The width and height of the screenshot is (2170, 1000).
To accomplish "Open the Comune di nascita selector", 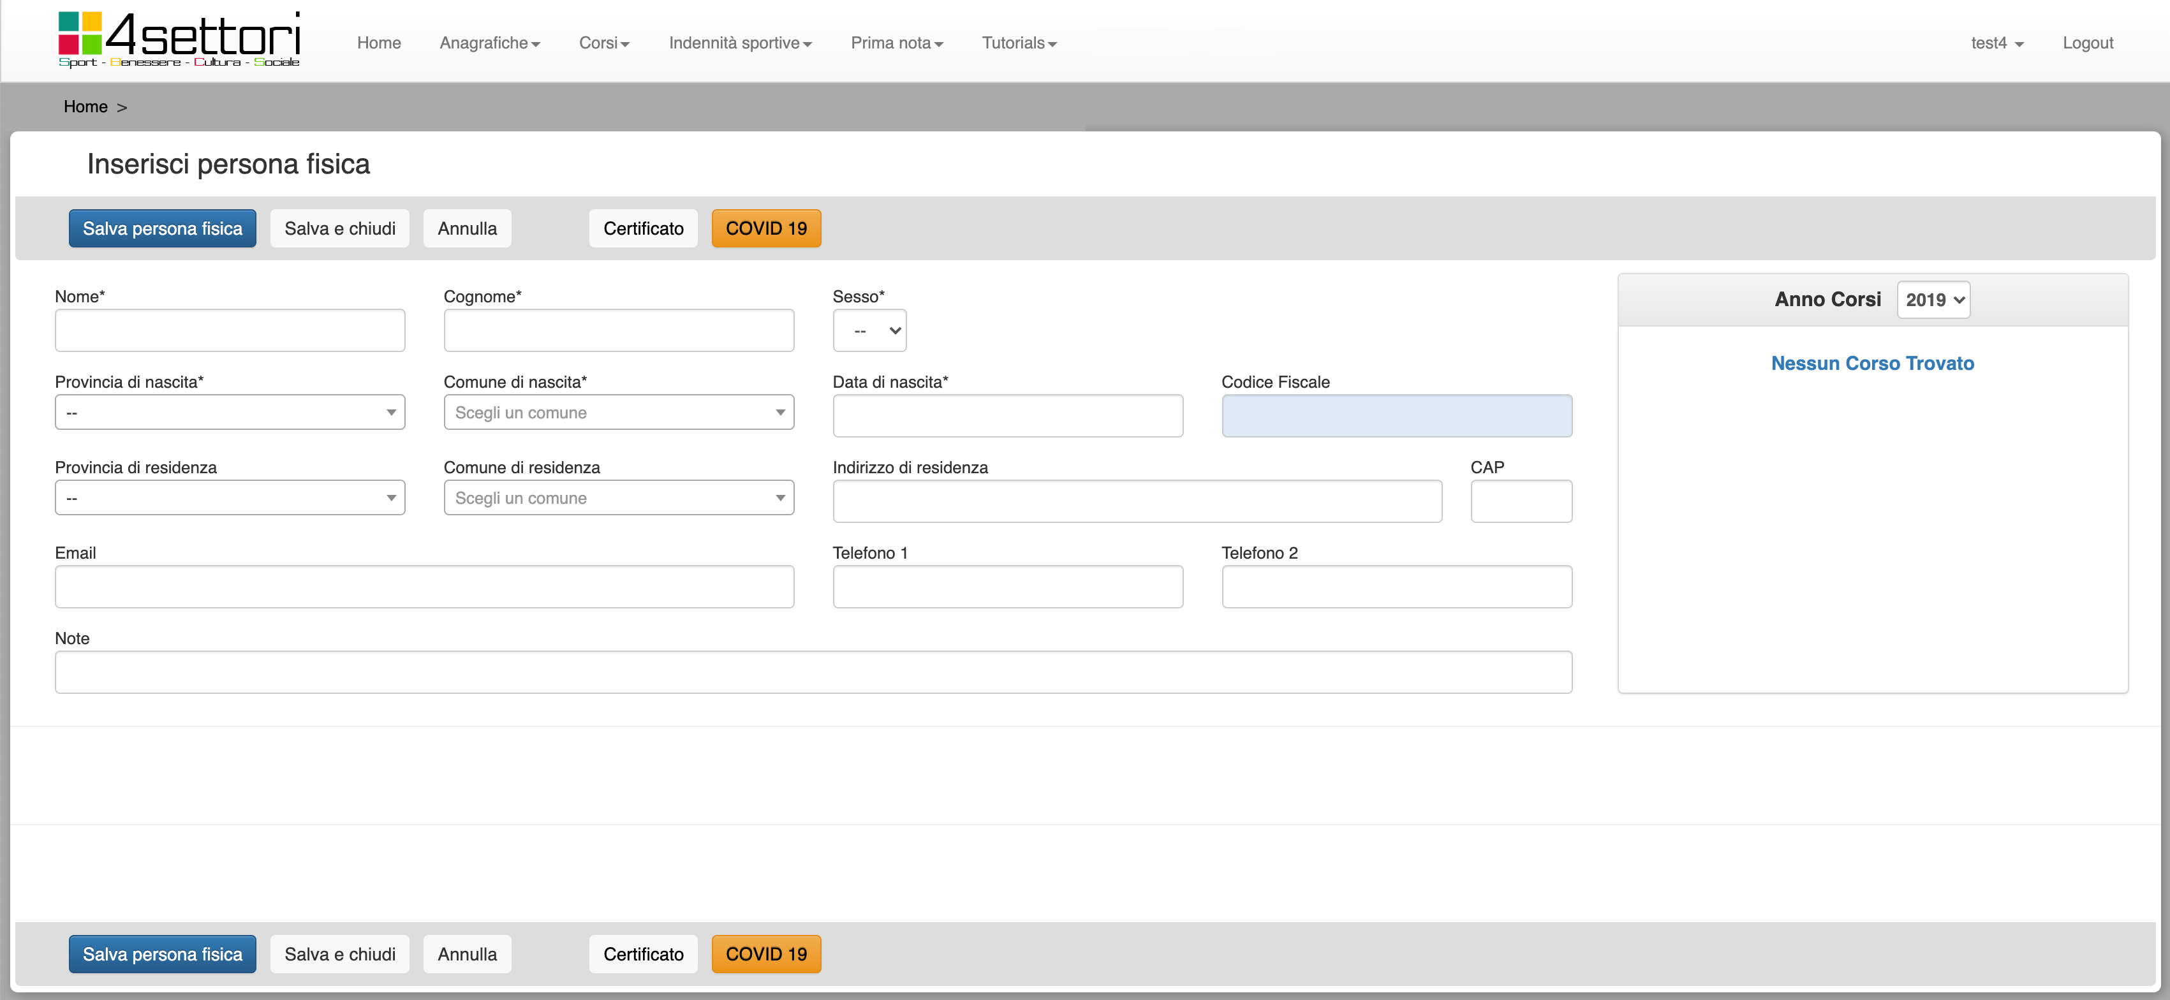I will 618,413.
